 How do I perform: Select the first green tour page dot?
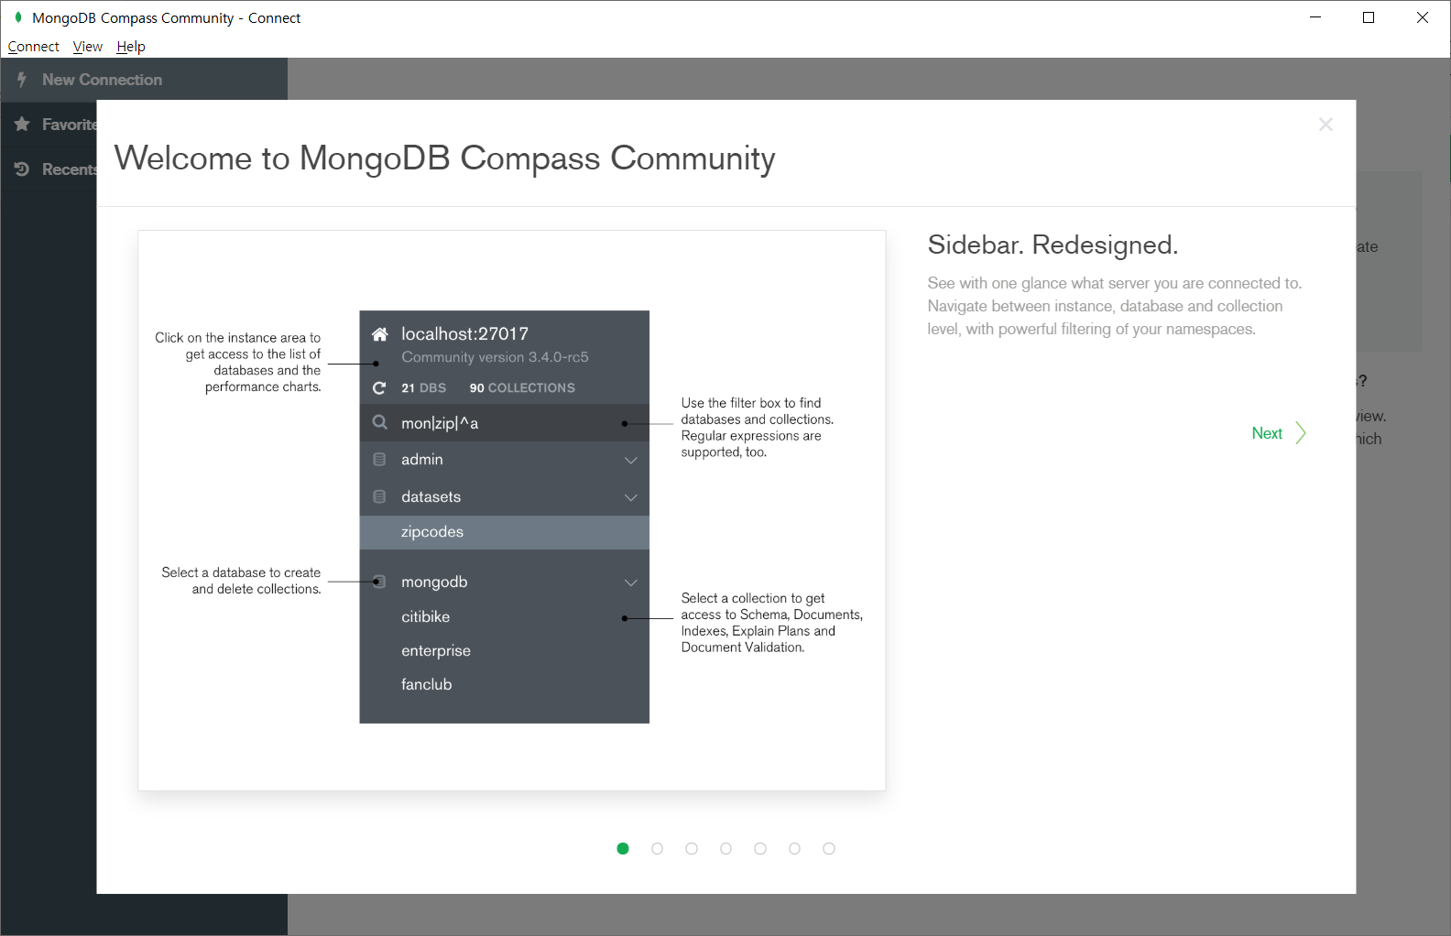point(623,849)
